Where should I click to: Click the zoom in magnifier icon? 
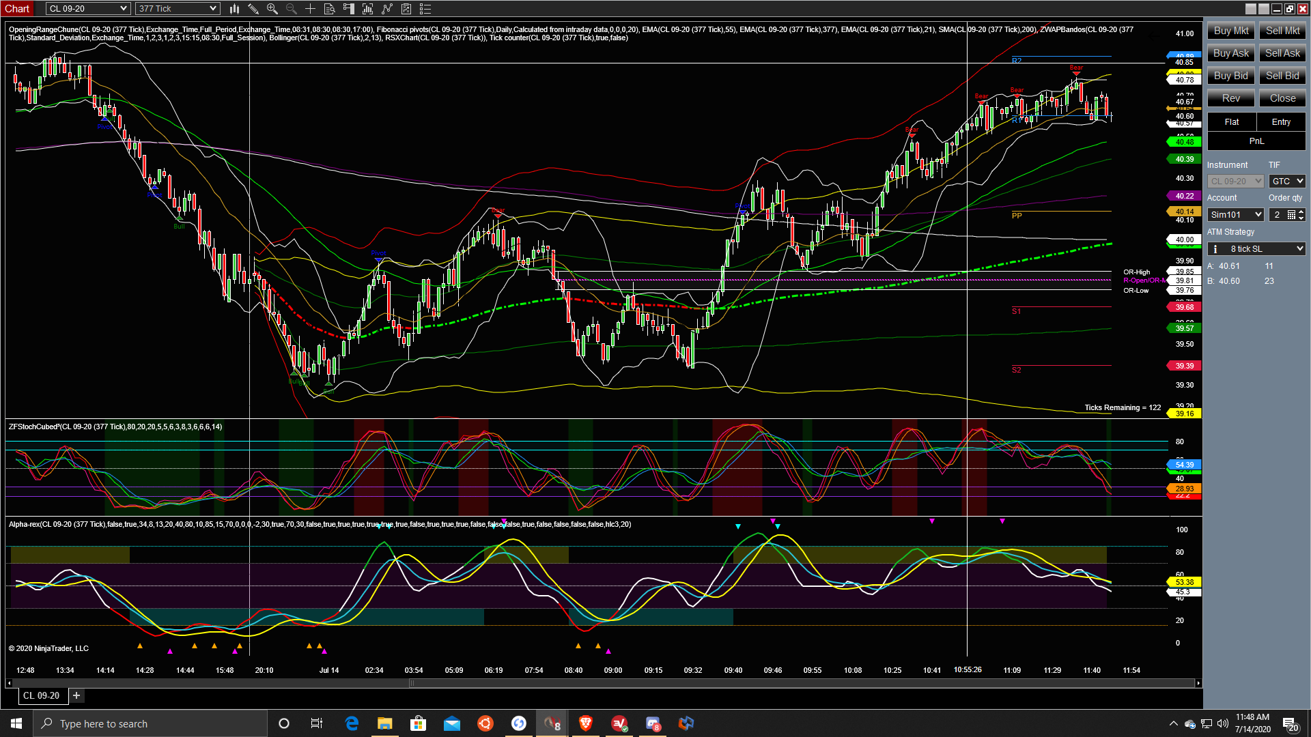point(272,9)
